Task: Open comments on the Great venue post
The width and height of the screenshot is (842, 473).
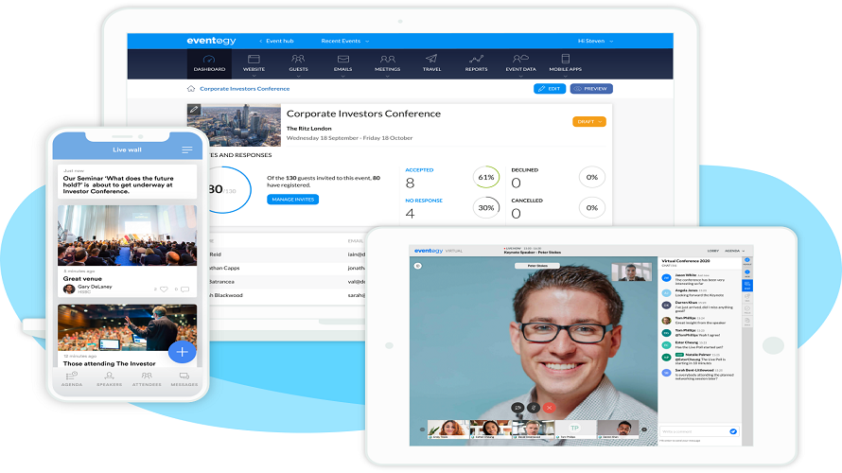Action: click(184, 289)
